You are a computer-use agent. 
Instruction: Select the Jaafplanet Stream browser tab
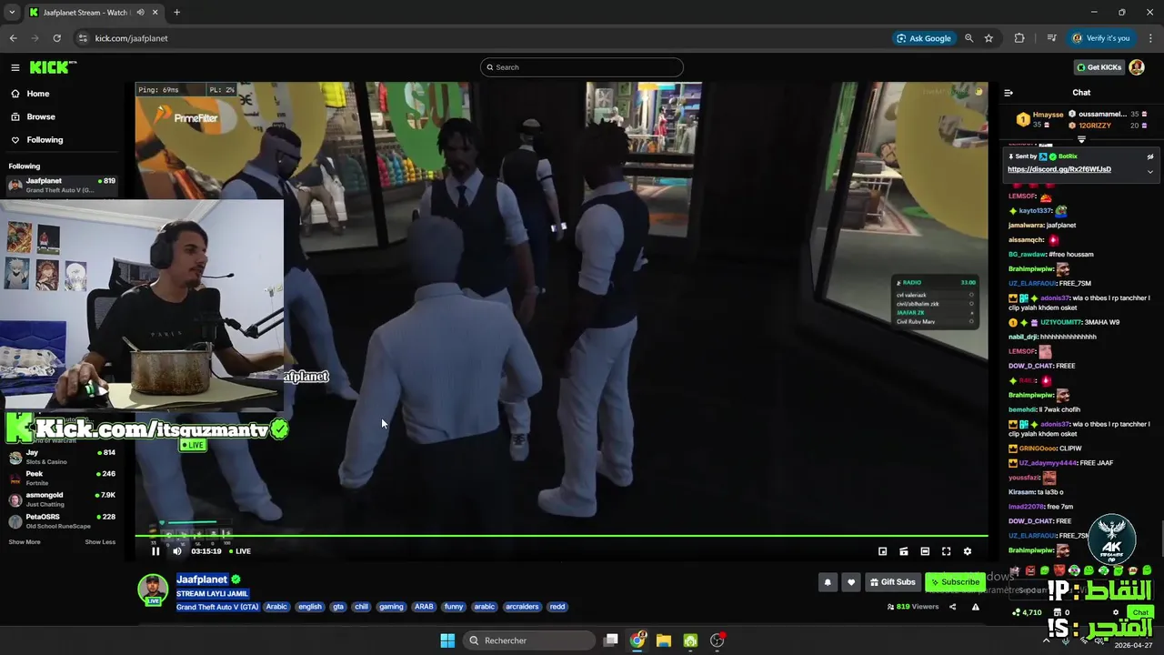point(94,13)
